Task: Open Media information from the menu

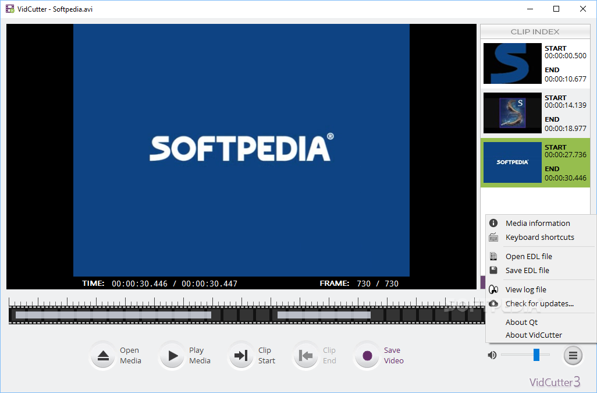Action: click(540, 223)
